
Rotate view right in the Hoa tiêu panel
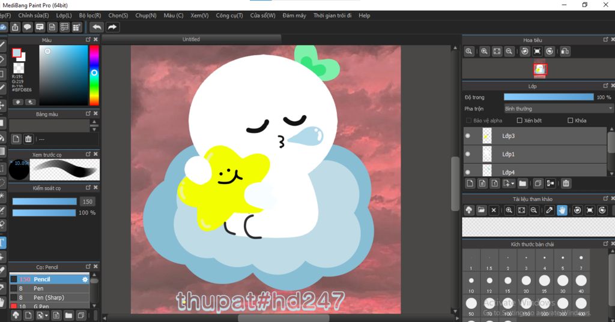[550, 52]
